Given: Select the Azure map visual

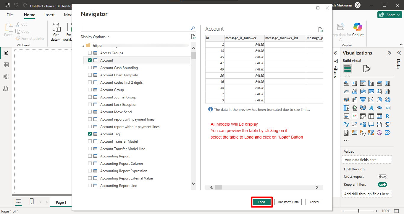Looking at the screenshot, I should (x=371, y=108).
